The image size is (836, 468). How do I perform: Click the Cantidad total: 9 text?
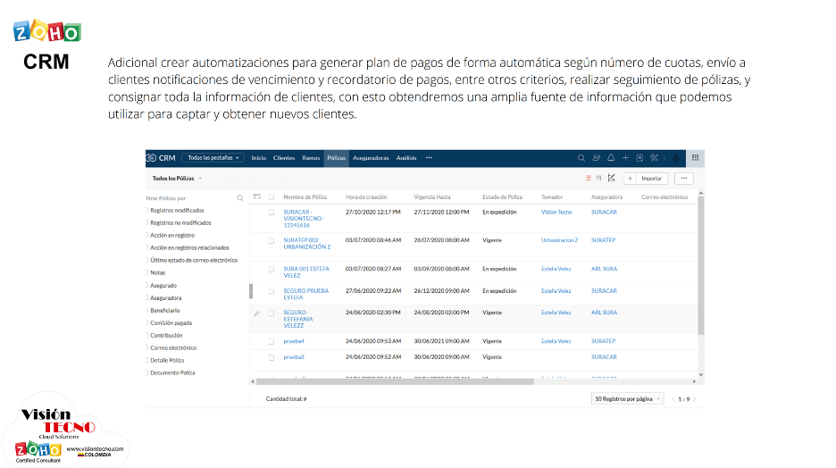(286, 399)
